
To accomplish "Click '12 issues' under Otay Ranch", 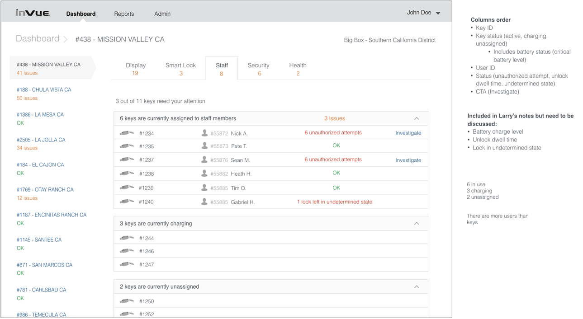I will tap(27, 198).
